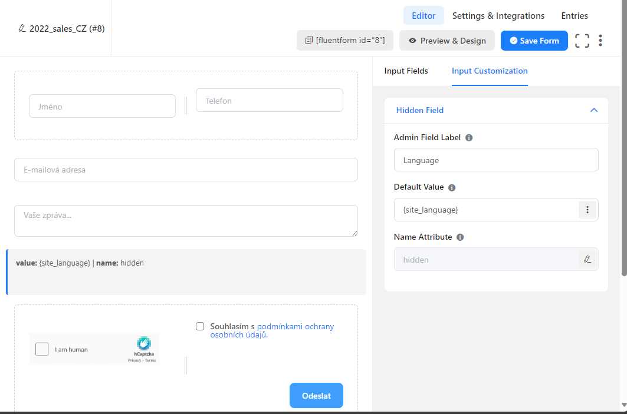The image size is (627, 414).
Task: Click the Name Attribute info icon
Action: (x=460, y=237)
